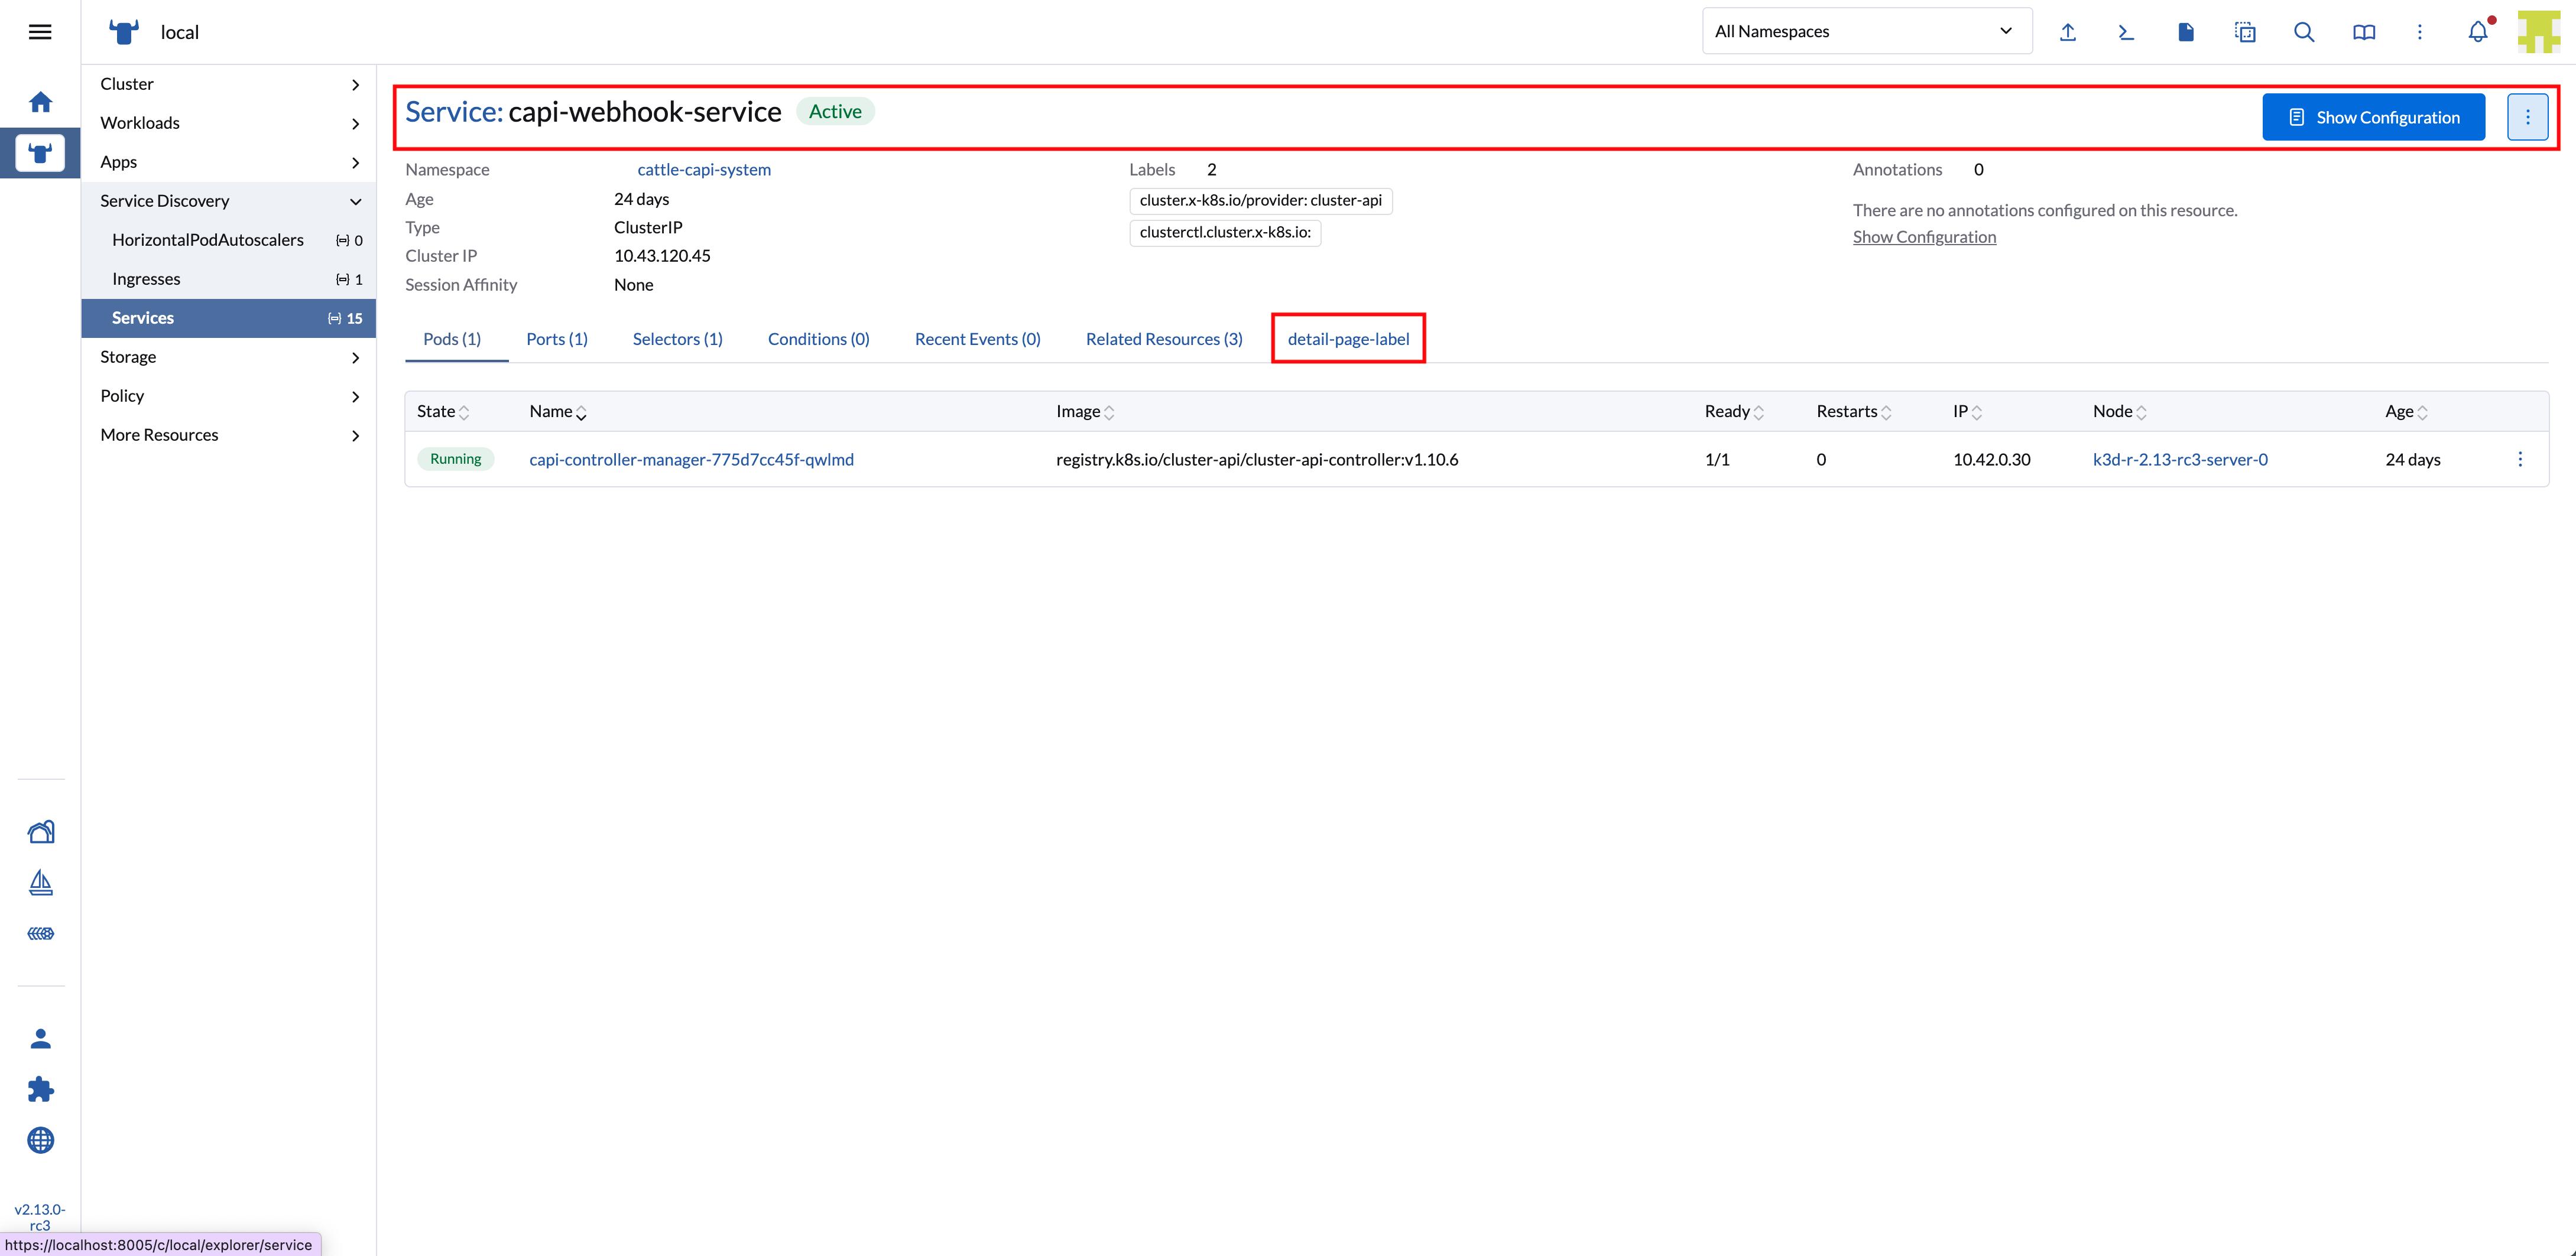This screenshot has height=1256, width=2576.
Task: Go to the Home icon in sidebar
Action: point(40,102)
